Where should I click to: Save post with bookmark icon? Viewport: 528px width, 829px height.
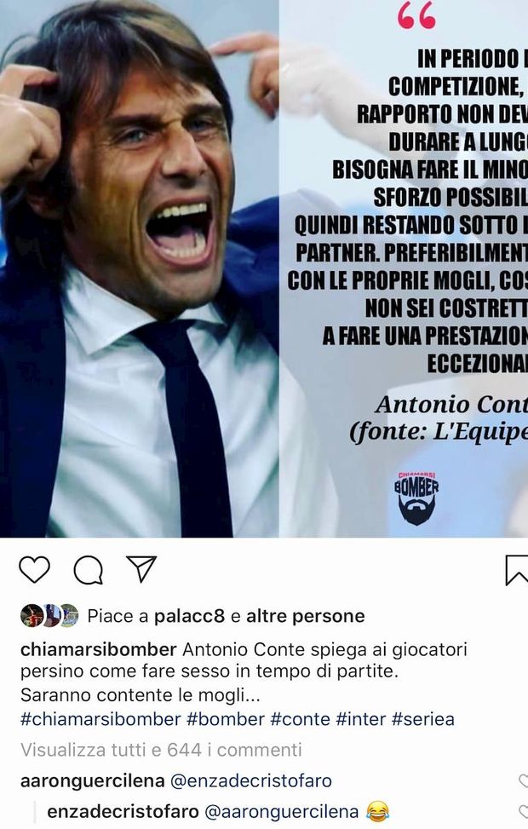[516, 571]
